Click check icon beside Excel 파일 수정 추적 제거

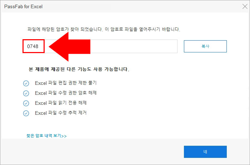pyautogui.click(x=26, y=113)
